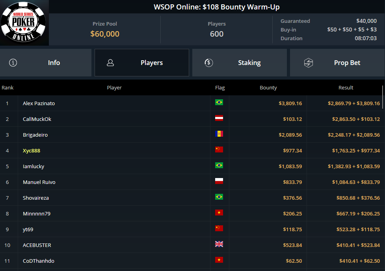Click the Poland flag beside Manuel Ruivo

point(219,181)
